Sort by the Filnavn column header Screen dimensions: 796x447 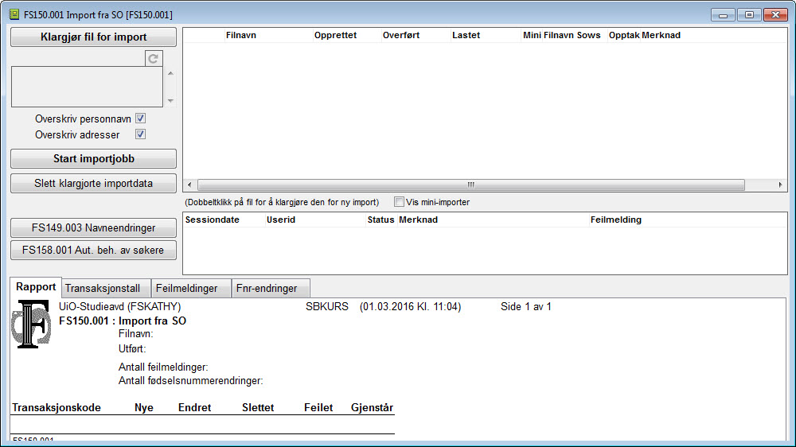click(240, 35)
